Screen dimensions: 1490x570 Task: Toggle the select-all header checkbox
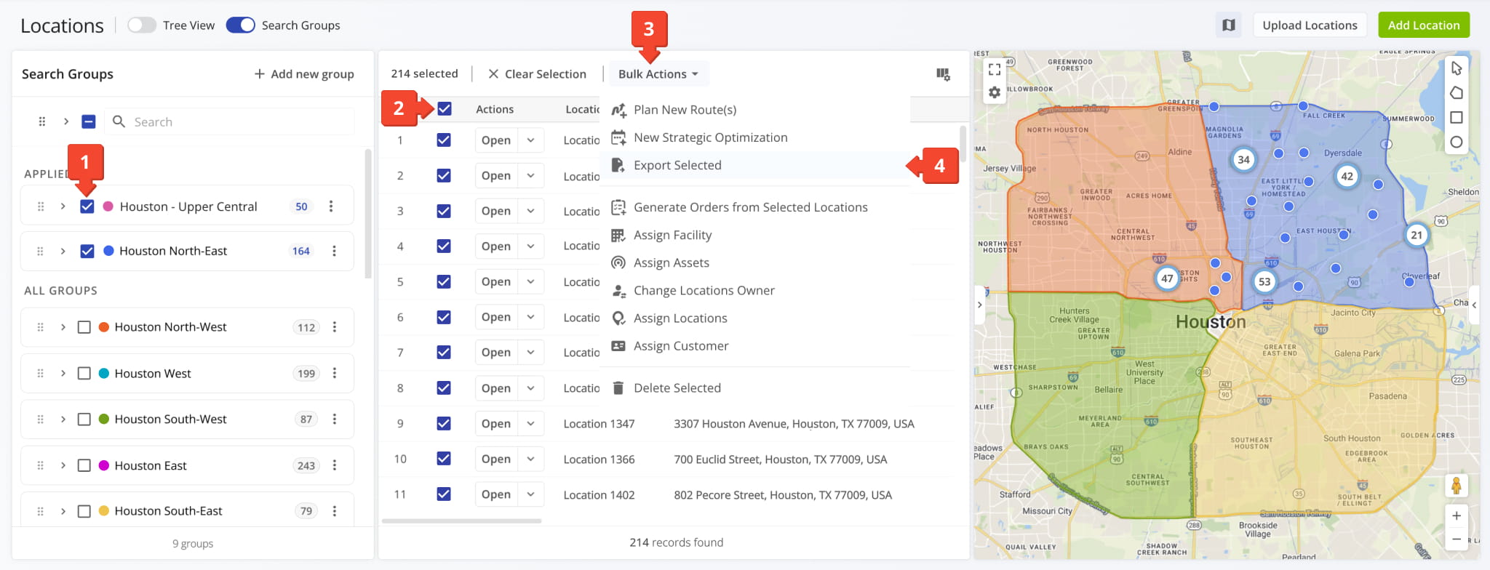(x=445, y=109)
